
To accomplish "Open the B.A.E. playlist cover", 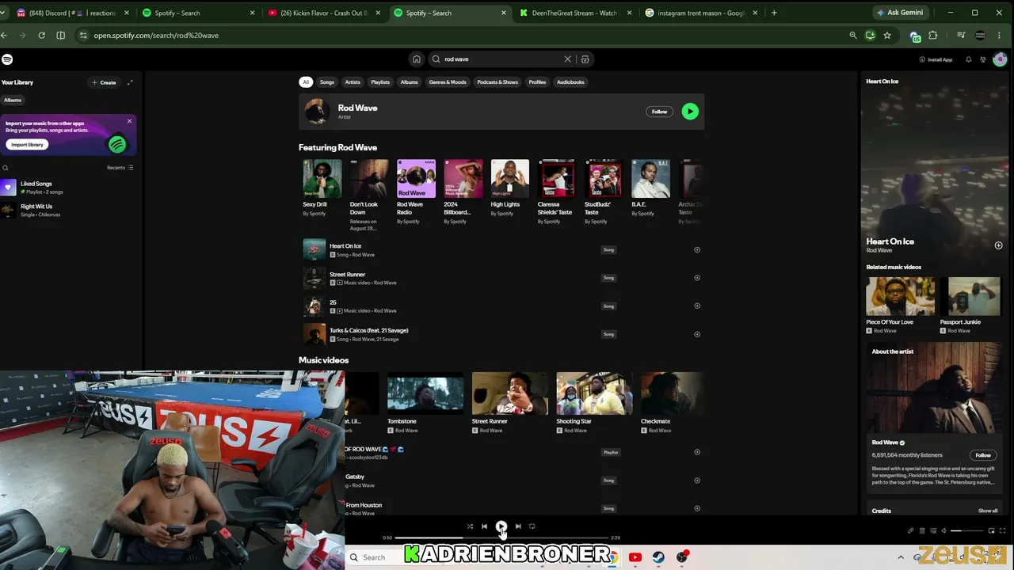I will point(650,178).
